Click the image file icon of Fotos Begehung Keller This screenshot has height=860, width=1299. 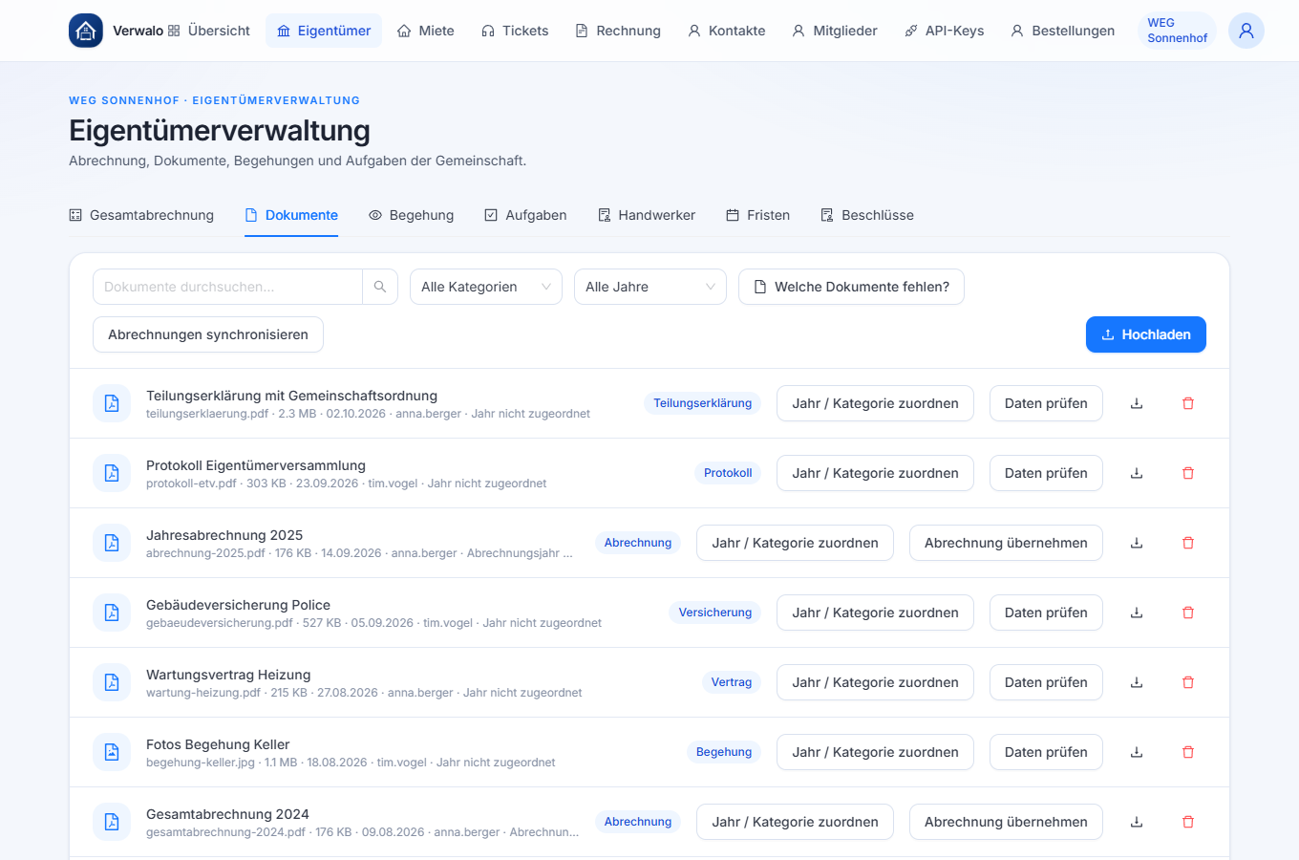(x=112, y=752)
